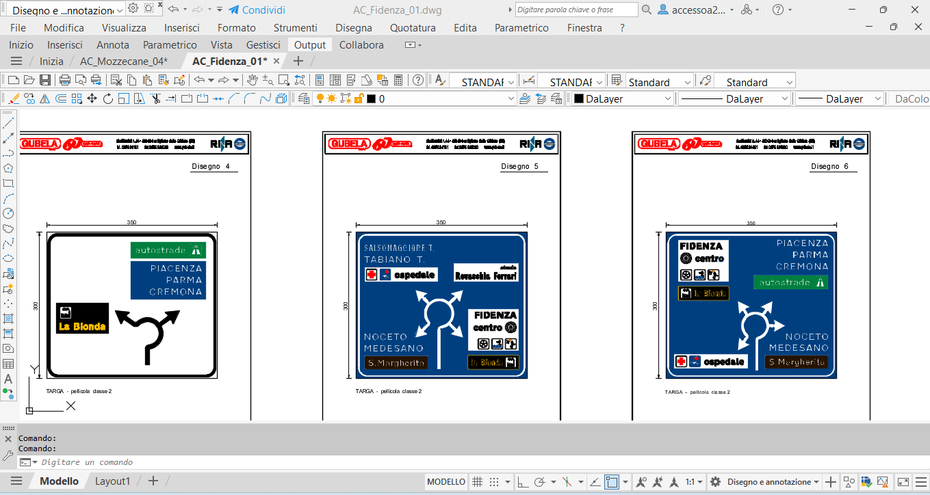This screenshot has width=930, height=495.
Task: Open the DaLayer color swatch dropdown
Action: coord(623,98)
